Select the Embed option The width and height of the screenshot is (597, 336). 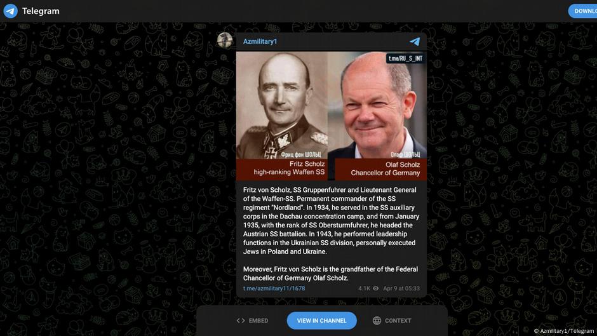[252, 321]
